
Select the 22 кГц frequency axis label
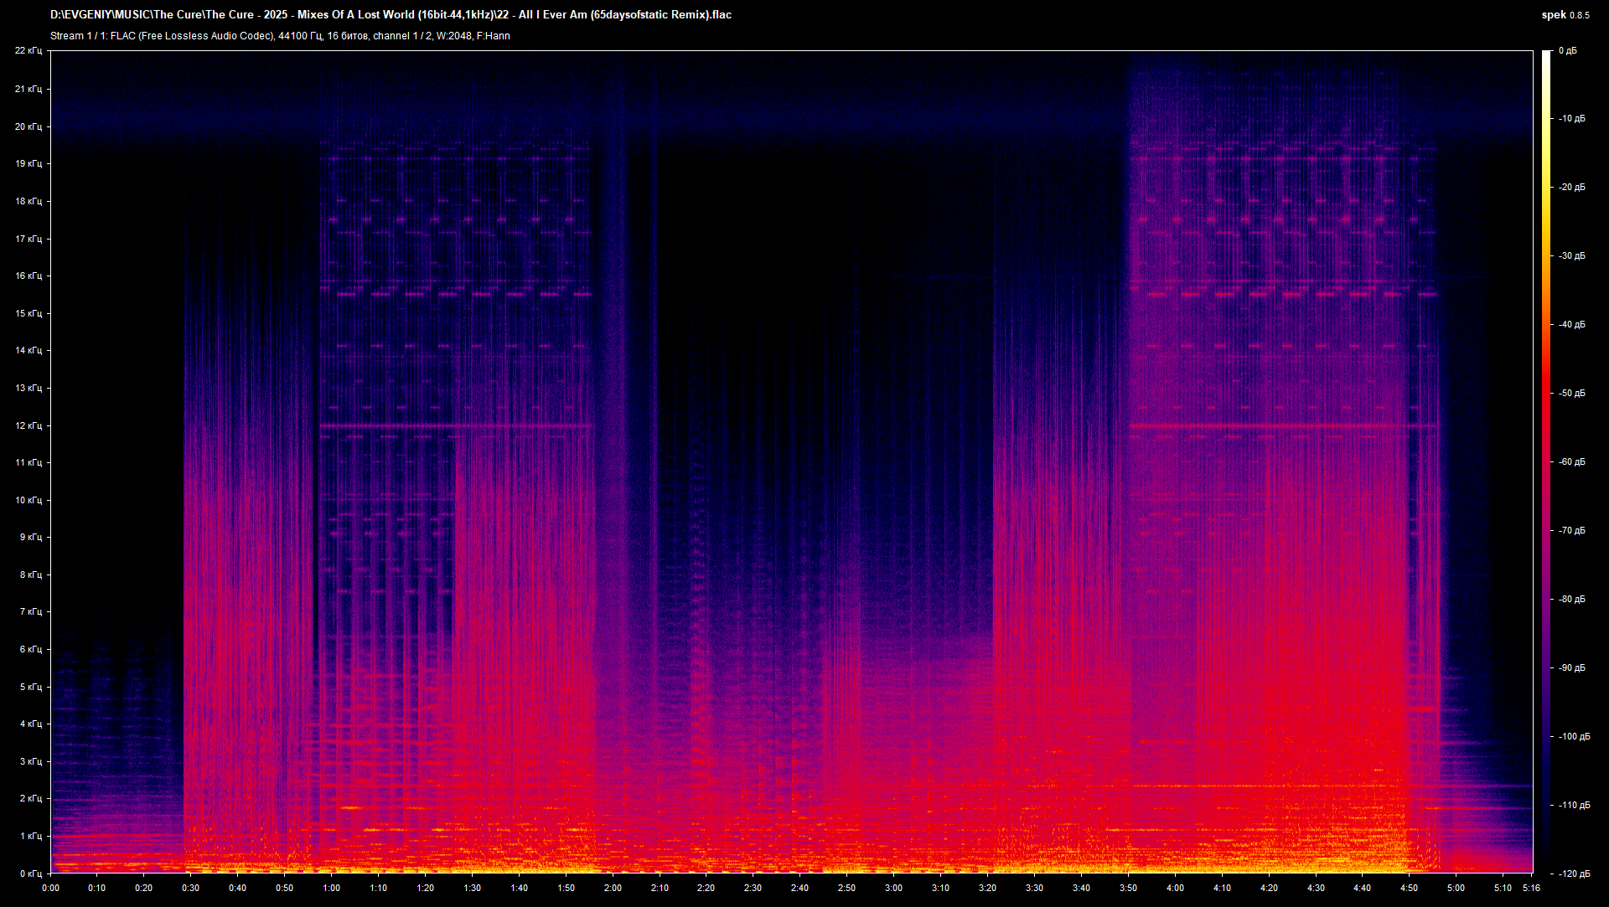[x=31, y=50]
